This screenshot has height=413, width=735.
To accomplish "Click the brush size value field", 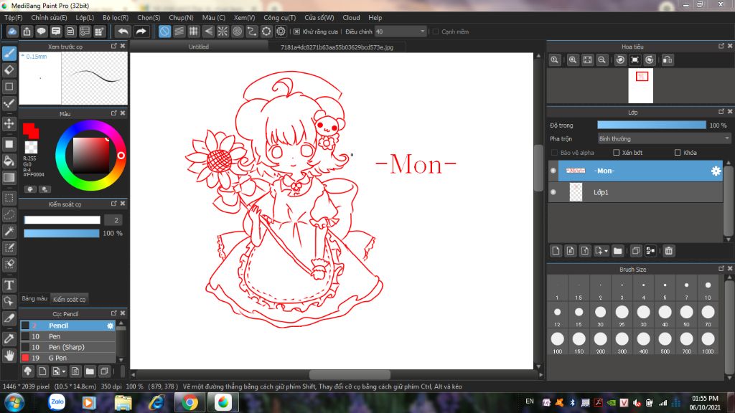I will coord(114,220).
